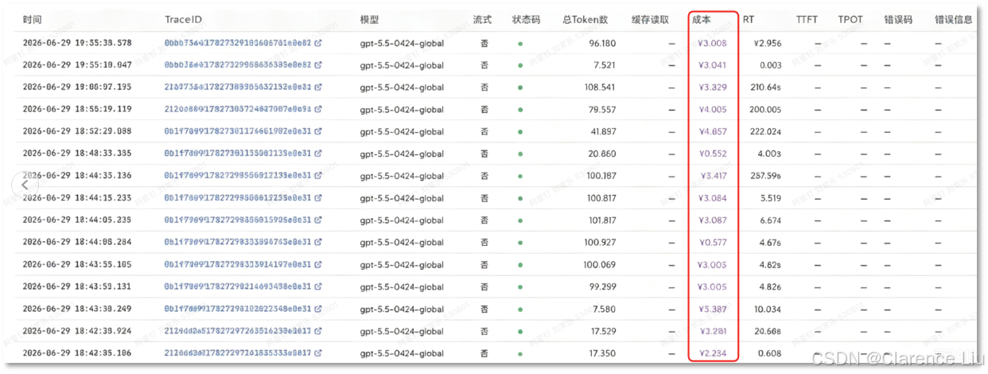Click timestamp 2026-06-29 18:43:55.105

(78, 264)
